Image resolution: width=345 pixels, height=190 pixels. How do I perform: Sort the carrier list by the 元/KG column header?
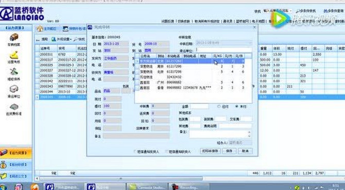pos(218,56)
